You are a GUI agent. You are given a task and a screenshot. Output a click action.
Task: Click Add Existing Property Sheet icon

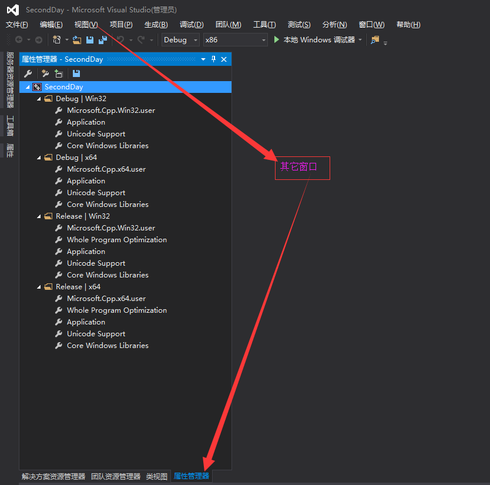pos(59,73)
